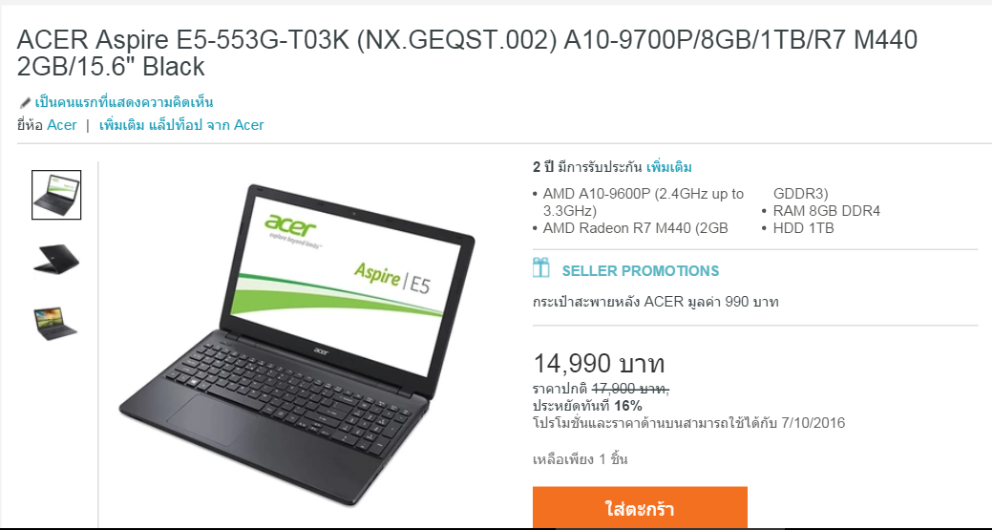Open more laptops from Acer link
This screenshot has width=993, height=530.
(181, 125)
